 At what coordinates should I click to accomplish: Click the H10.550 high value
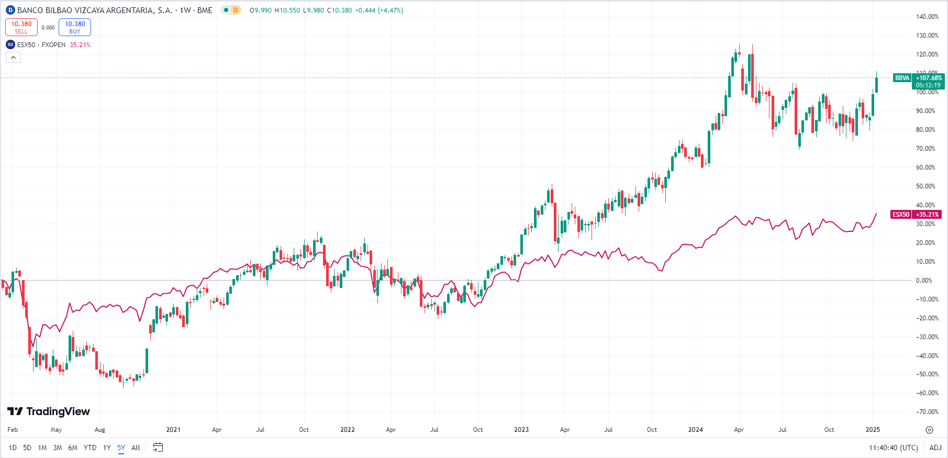287,10
